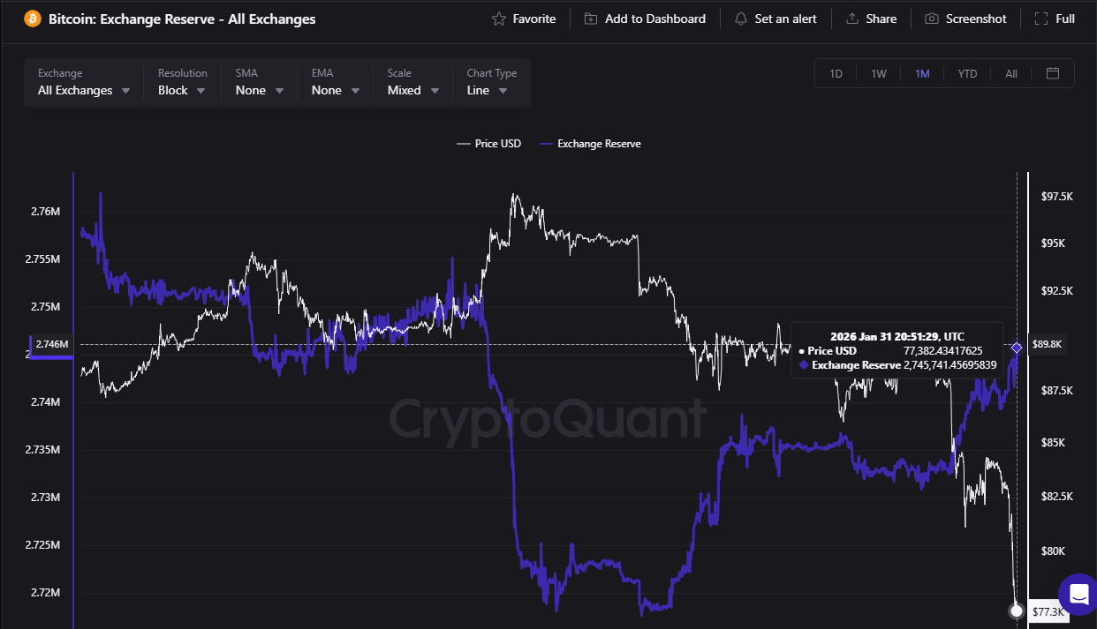Toggle Price USD series in legend
The height and width of the screenshot is (629, 1097).
(x=488, y=144)
